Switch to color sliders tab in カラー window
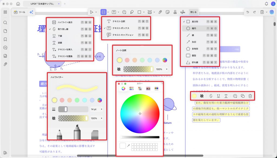Screen dimensions: 277x158 (132, 88)
